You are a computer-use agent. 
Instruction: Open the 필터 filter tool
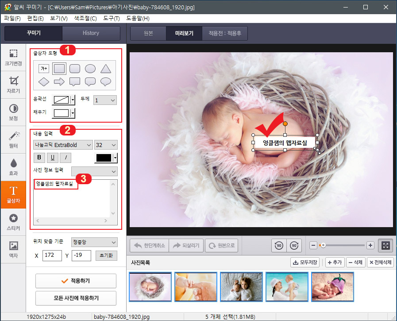13,139
